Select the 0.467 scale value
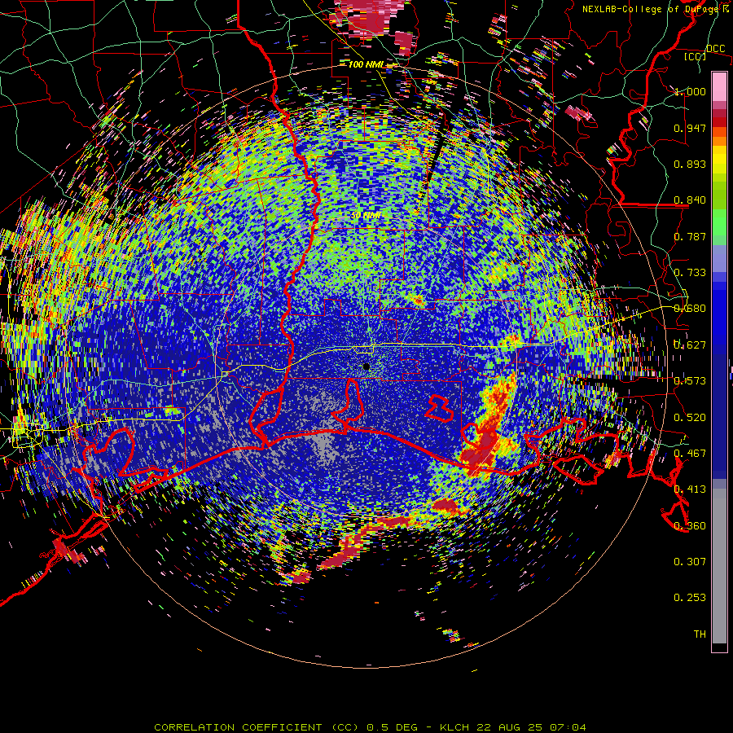This screenshot has height=733, width=733. point(690,454)
